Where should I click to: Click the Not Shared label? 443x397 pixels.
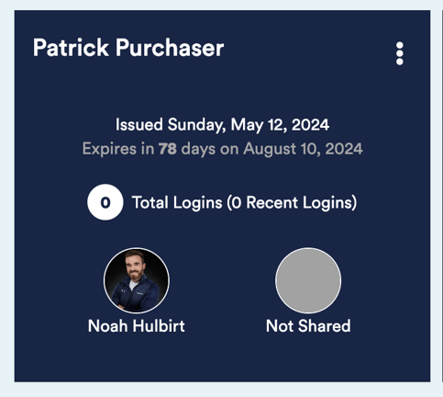click(x=308, y=325)
